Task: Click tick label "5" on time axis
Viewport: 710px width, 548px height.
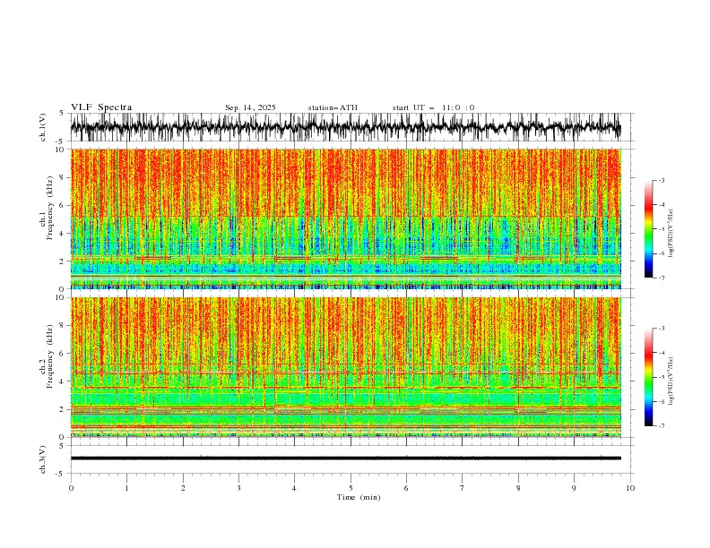Action: click(x=351, y=488)
